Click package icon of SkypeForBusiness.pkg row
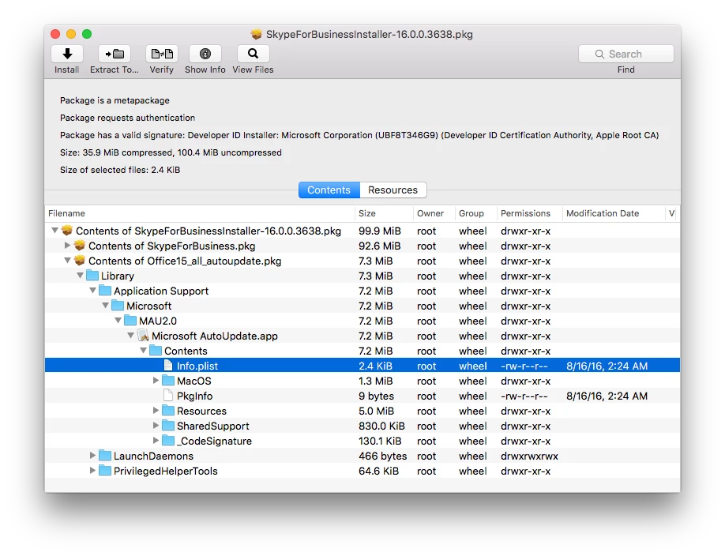 pos(80,246)
